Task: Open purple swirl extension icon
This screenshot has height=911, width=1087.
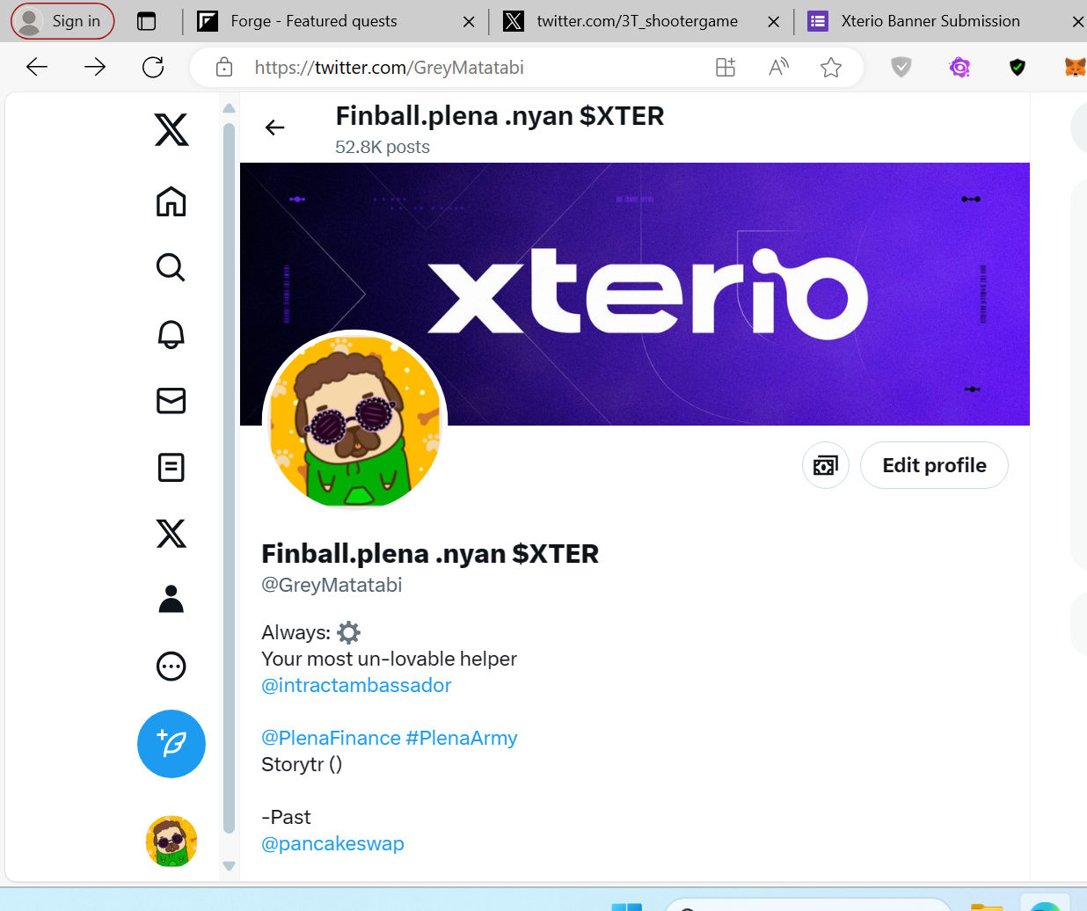Action: pyautogui.click(x=959, y=67)
